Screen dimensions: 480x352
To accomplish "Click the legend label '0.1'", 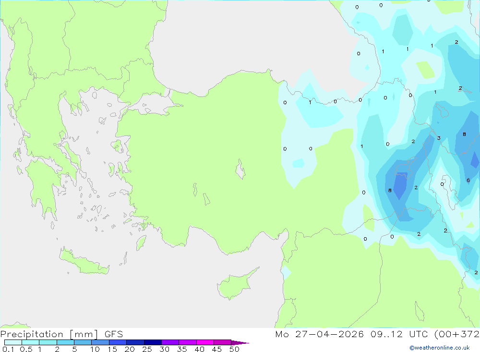I will click(x=8, y=349).
